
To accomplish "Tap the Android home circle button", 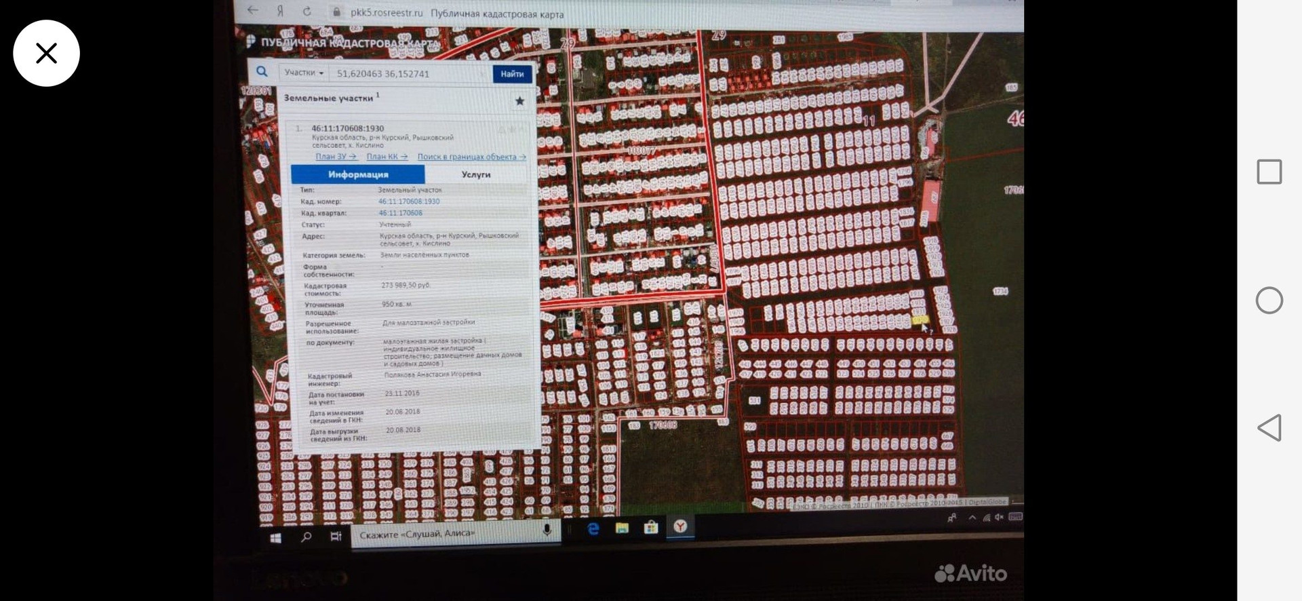I will (1269, 300).
